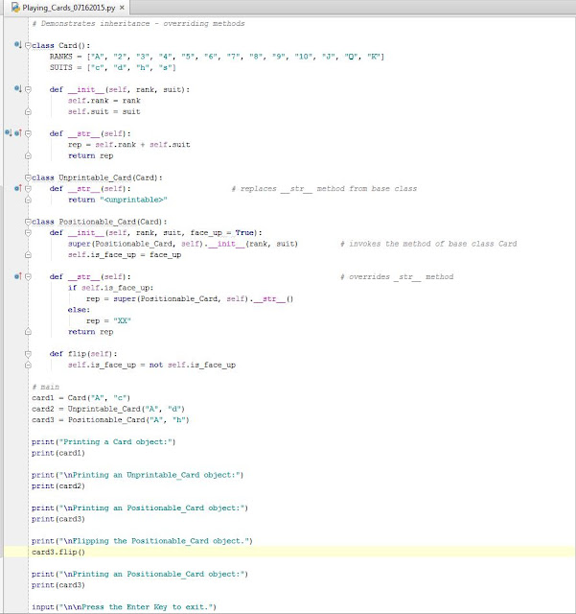Collapse Card's def __init__ fold marker
The width and height of the screenshot is (576, 614).
[28, 89]
